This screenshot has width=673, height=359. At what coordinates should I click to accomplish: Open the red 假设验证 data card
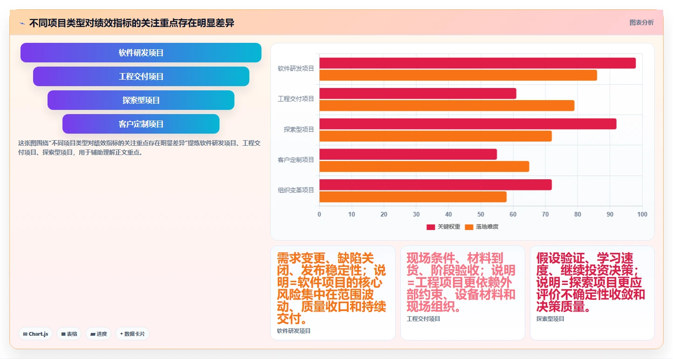(592, 293)
